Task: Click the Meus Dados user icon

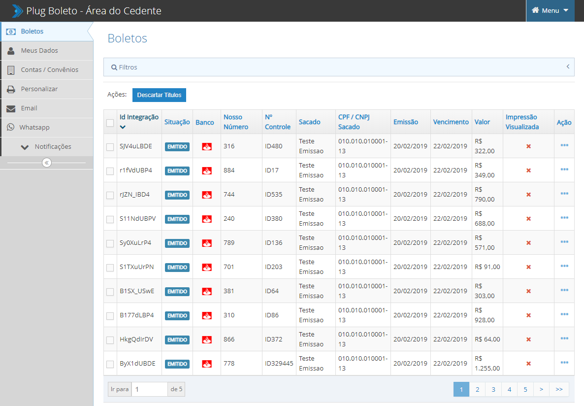Action: point(11,51)
